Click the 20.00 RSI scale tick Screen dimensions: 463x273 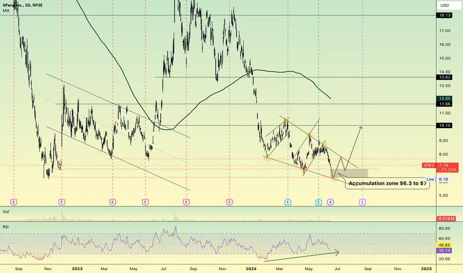(x=445, y=259)
